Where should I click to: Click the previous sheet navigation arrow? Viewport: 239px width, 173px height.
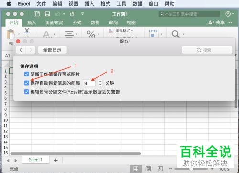click(x=8, y=160)
